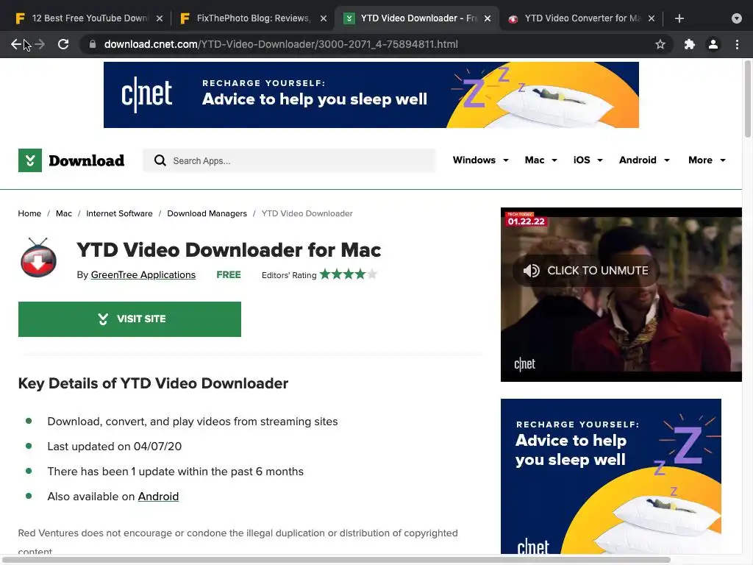Open a new tab with the plus icon
The width and height of the screenshot is (753, 565).
click(x=679, y=18)
